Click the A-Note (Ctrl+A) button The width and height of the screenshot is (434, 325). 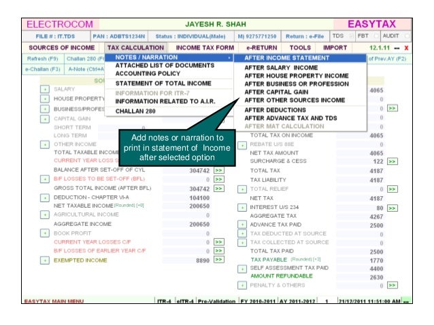pos(85,69)
